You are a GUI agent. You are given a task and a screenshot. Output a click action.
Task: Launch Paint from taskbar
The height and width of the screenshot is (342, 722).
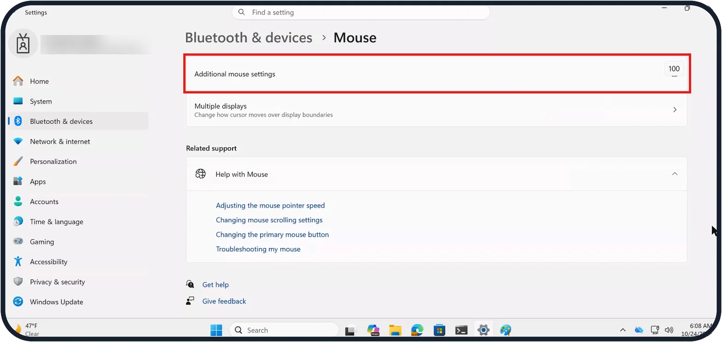[506, 330]
